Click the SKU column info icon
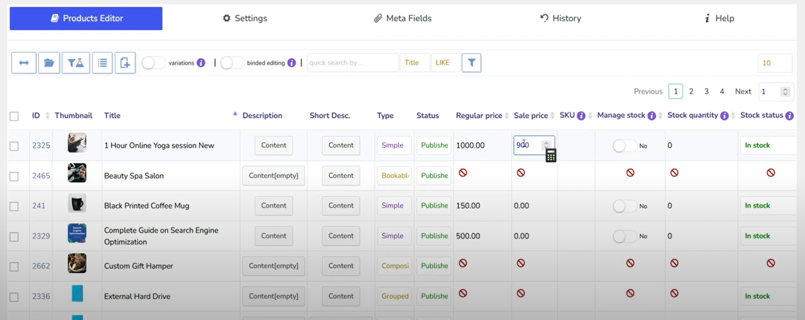805x320 pixels. 581,116
